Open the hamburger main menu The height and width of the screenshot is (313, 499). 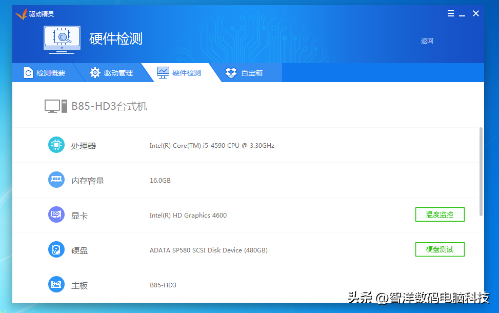[451, 13]
